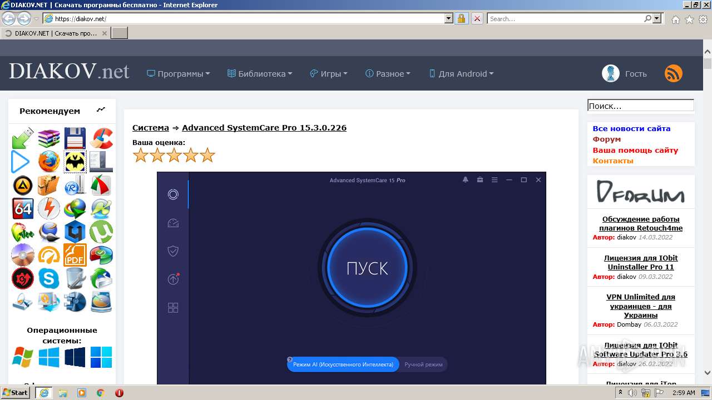Screen dimensions: 712x400
Task: Open IE Tools gear icon
Action: 703,19
